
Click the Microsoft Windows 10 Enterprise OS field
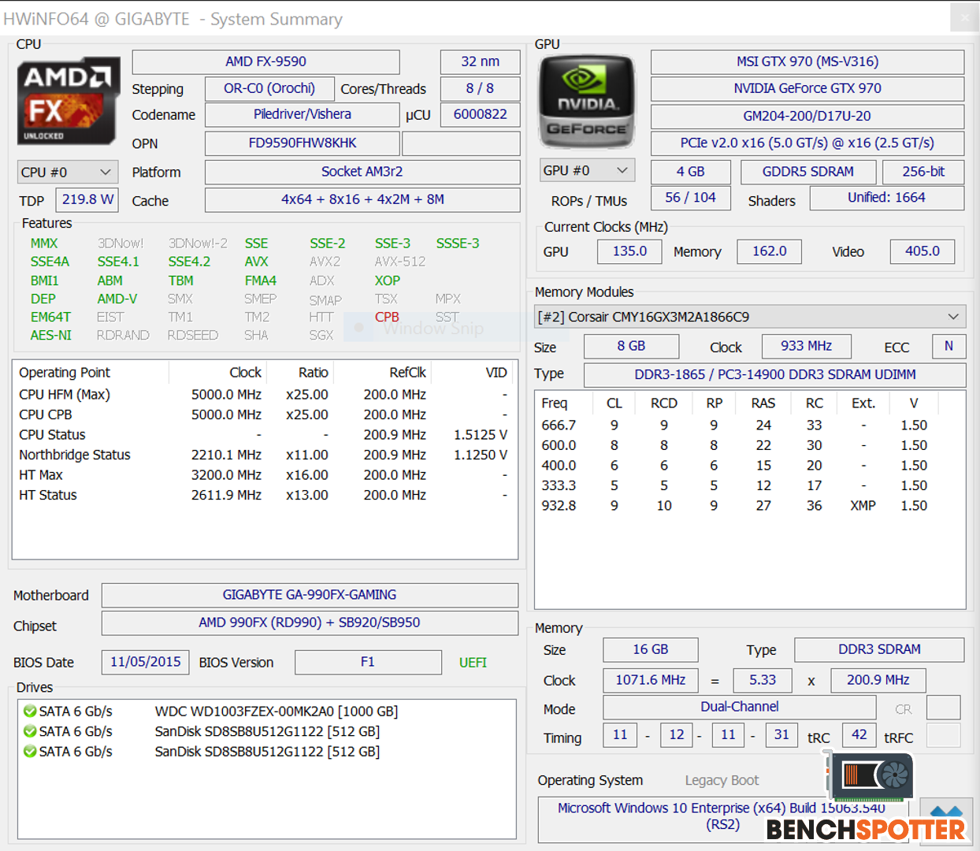tap(722, 819)
